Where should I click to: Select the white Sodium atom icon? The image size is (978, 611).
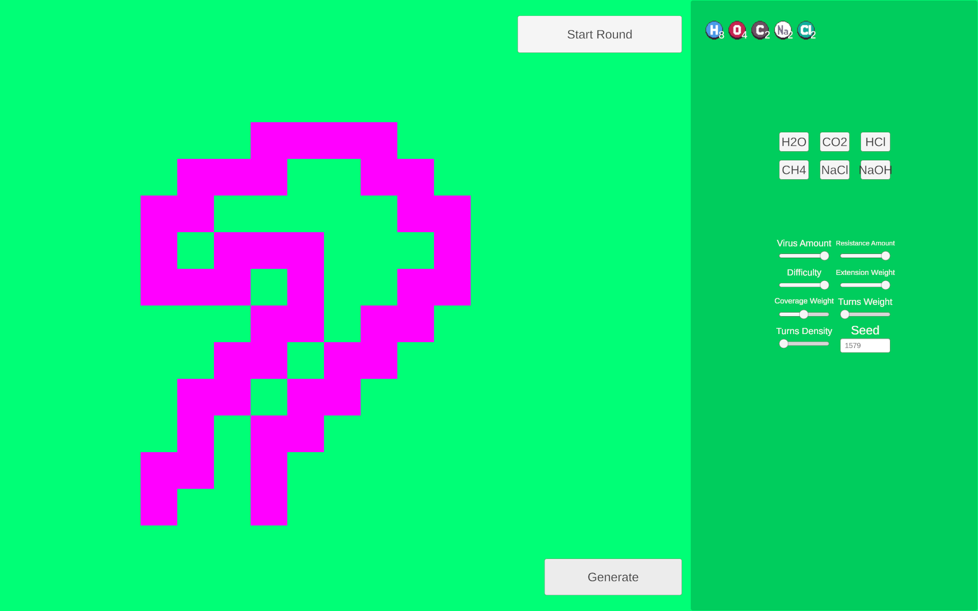click(x=782, y=30)
